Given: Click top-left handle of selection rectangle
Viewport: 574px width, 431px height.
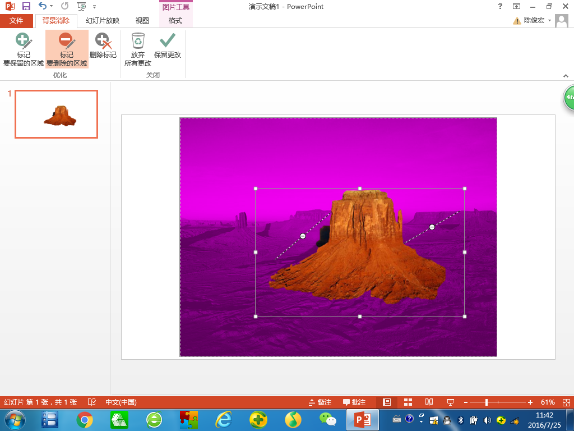Looking at the screenshot, I should tap(256, 189).
